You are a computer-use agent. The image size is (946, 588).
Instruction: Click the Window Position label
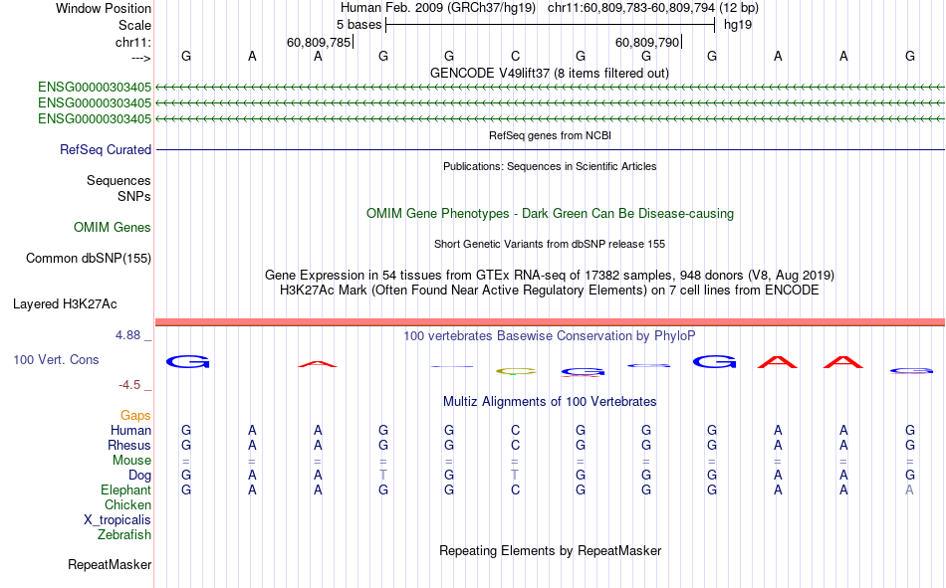pos(104,8)
